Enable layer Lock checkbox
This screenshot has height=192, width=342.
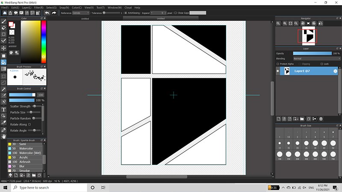pyautogui.click(x=322, y=64)
